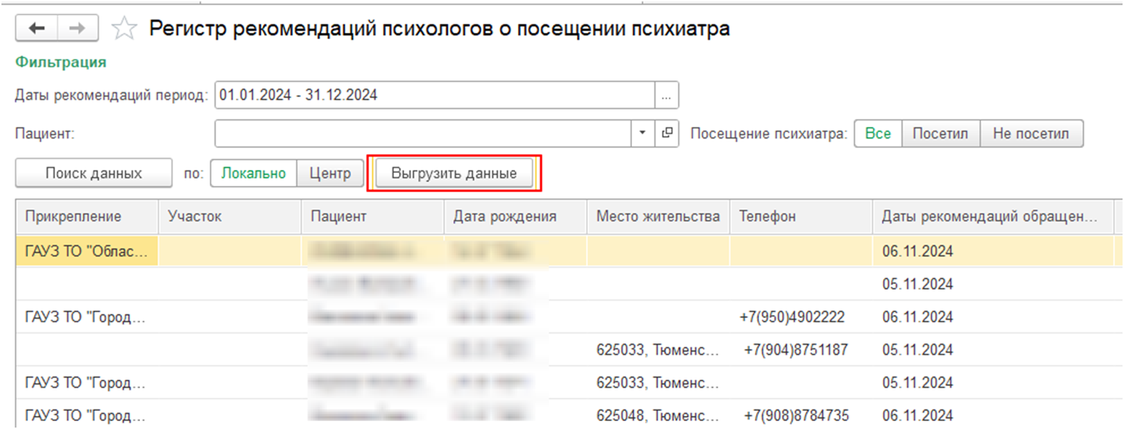This screenshot has height=429, width=1124.
Task: Expand the Пациент dropdown list
Action: coord(643,134)
